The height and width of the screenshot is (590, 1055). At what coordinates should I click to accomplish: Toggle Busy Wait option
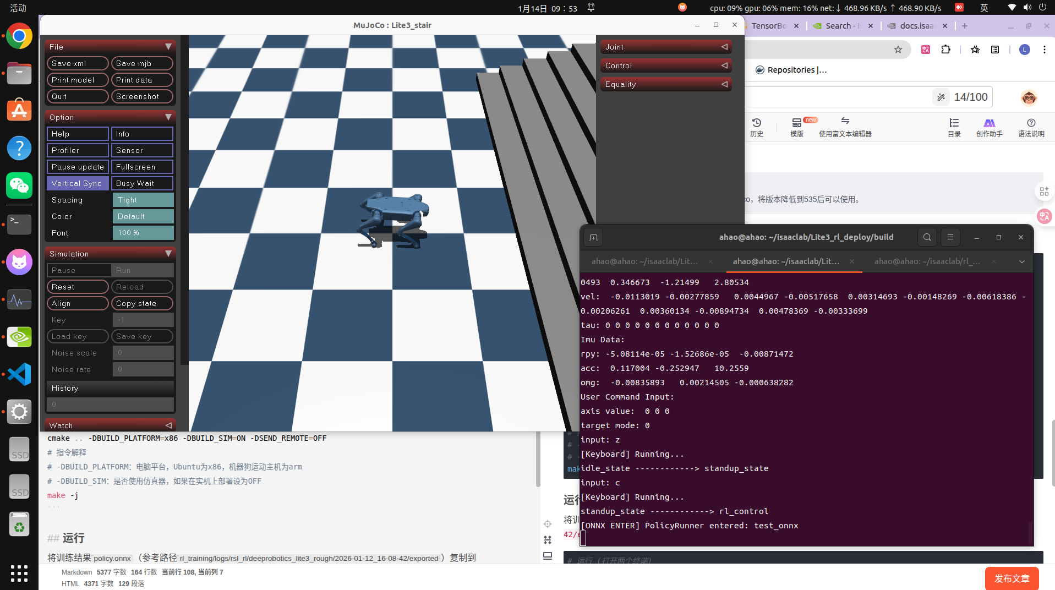pyautogui.click(x=142, y=183)
